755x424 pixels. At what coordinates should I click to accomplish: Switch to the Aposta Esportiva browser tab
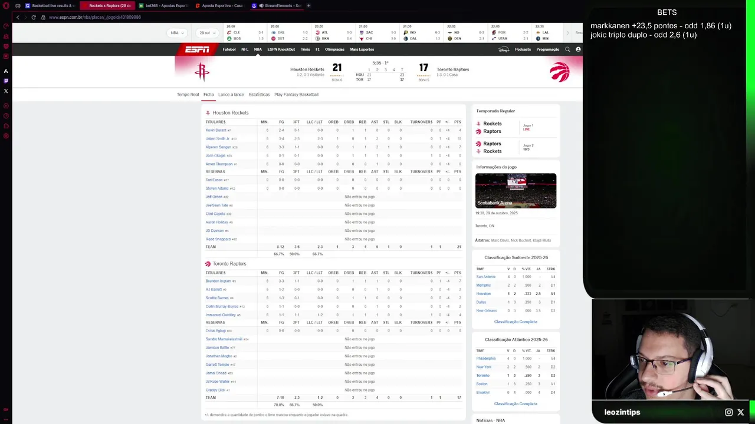click(x=219, y=5)
